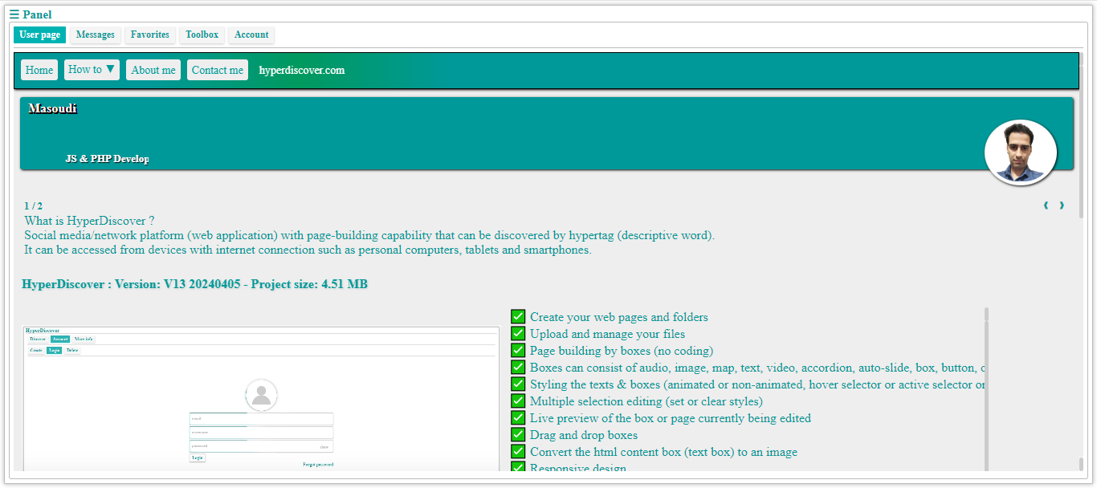Click check mark beside Page building by boxes
This screenshot has width=1097, height=488.
pyautogui.click(x=518, y=350)
